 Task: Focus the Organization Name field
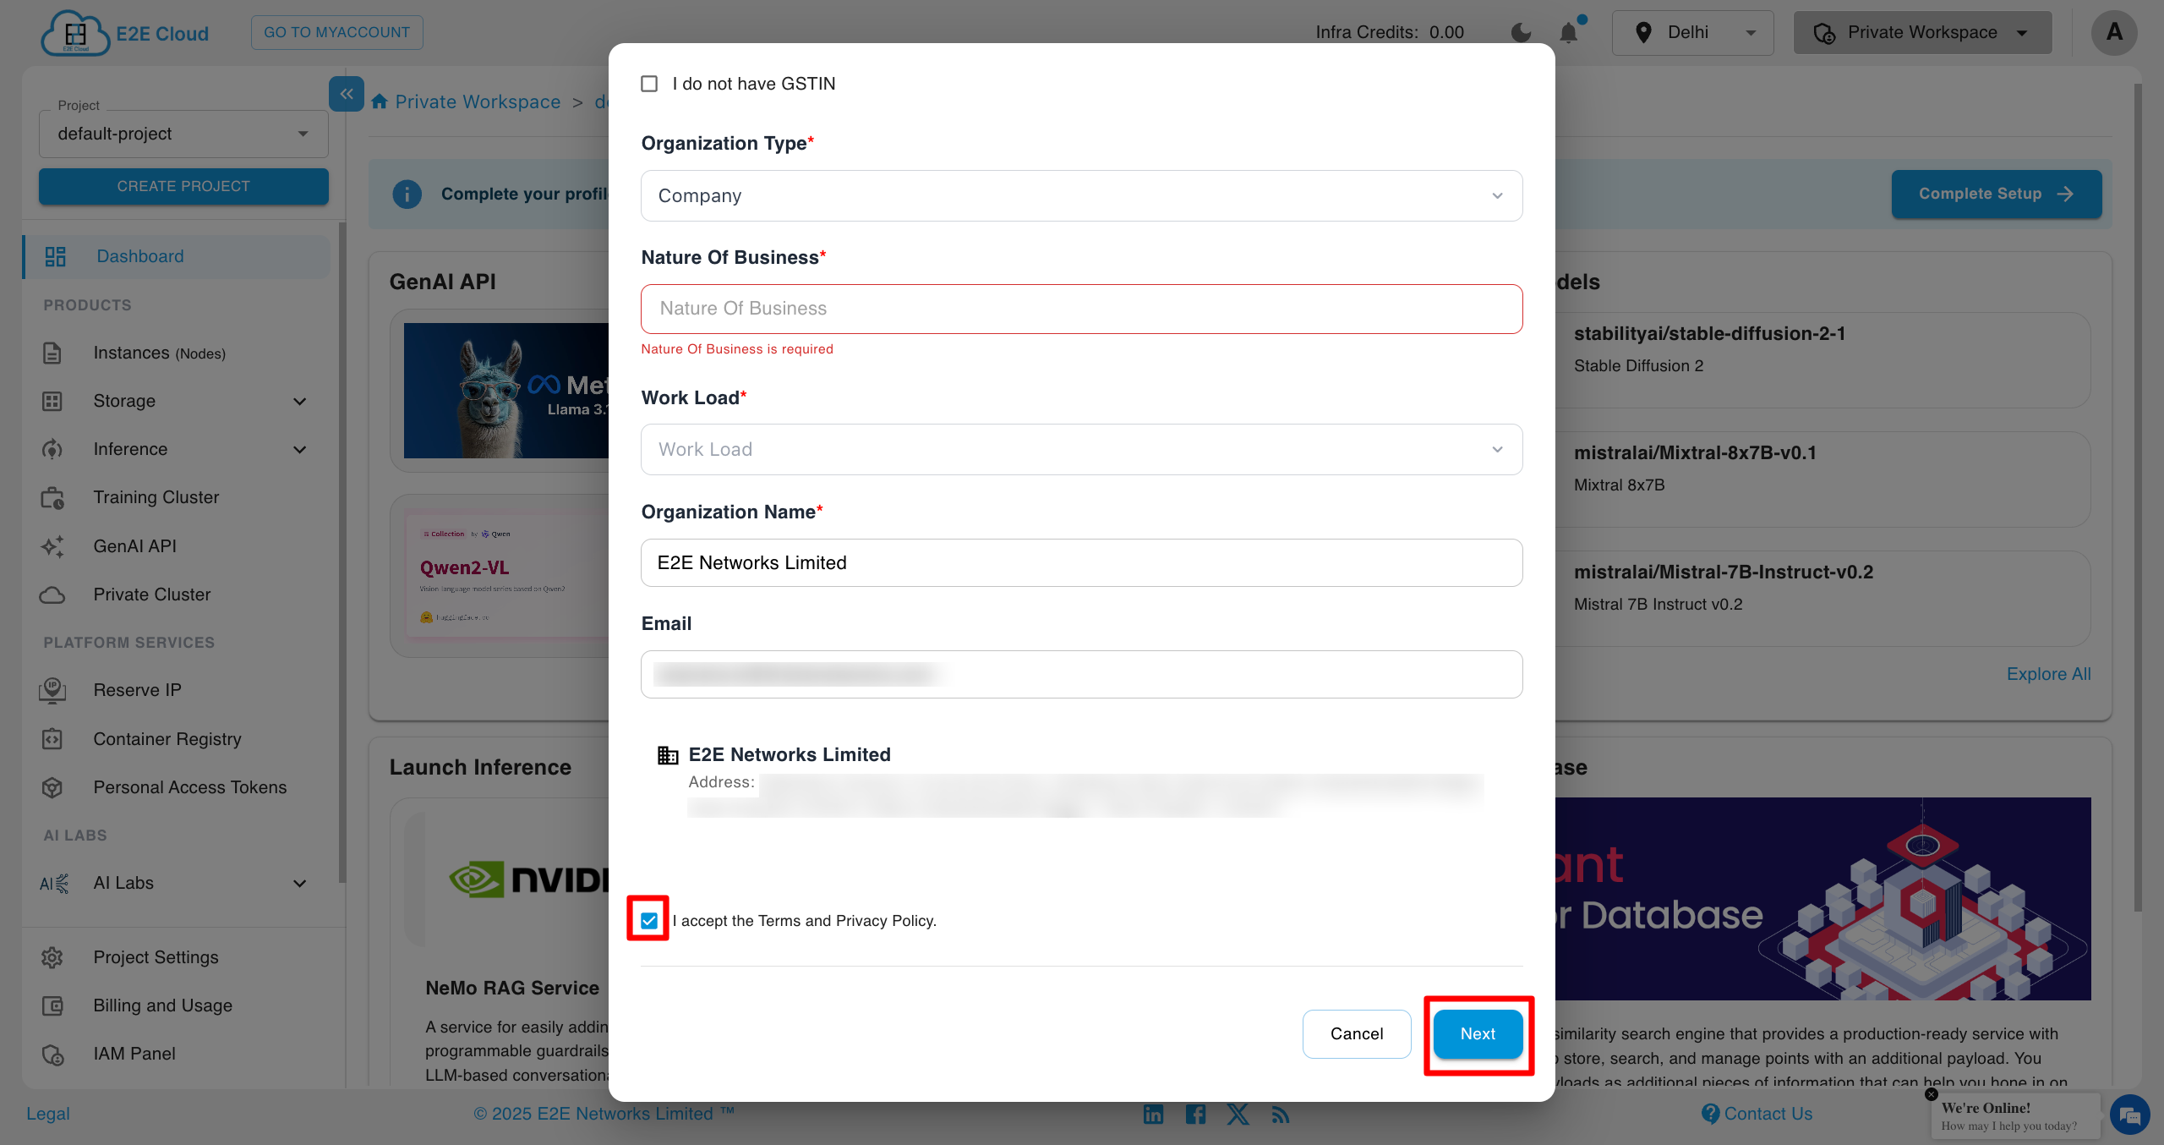coord(1082,562)
